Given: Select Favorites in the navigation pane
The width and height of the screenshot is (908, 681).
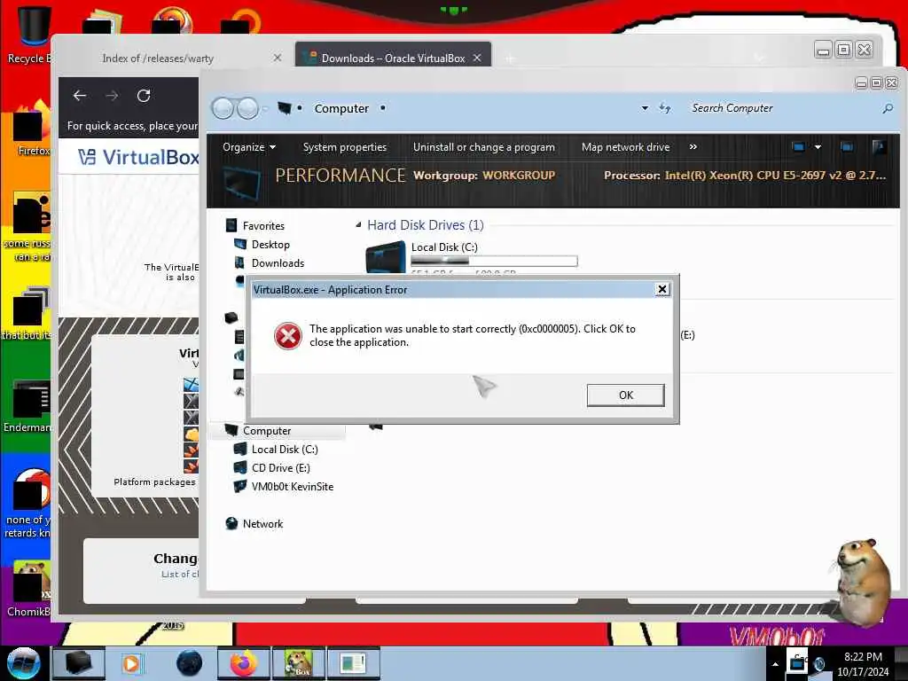Looking at the screenshot, I should click(x=262, y=226).
